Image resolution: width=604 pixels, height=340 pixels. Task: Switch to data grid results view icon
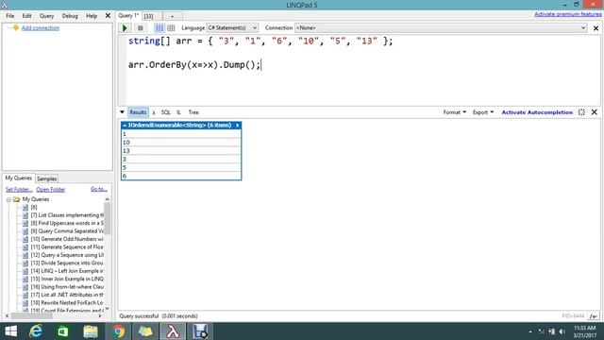171,28
